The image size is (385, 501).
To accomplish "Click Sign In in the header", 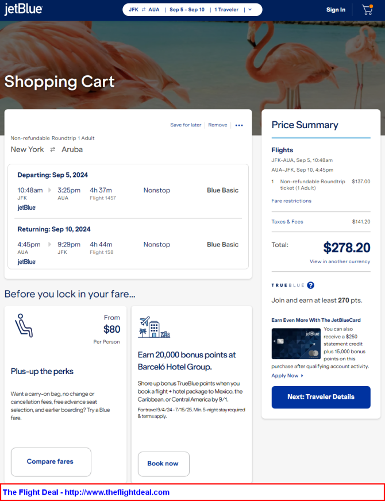I will click(336, 10).
